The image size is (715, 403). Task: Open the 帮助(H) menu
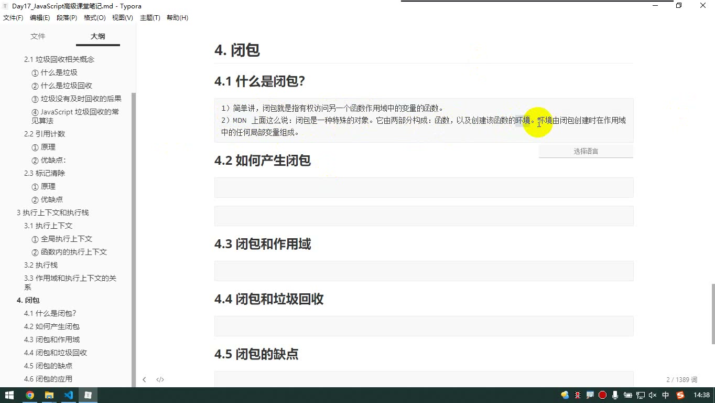coord(177,18)
